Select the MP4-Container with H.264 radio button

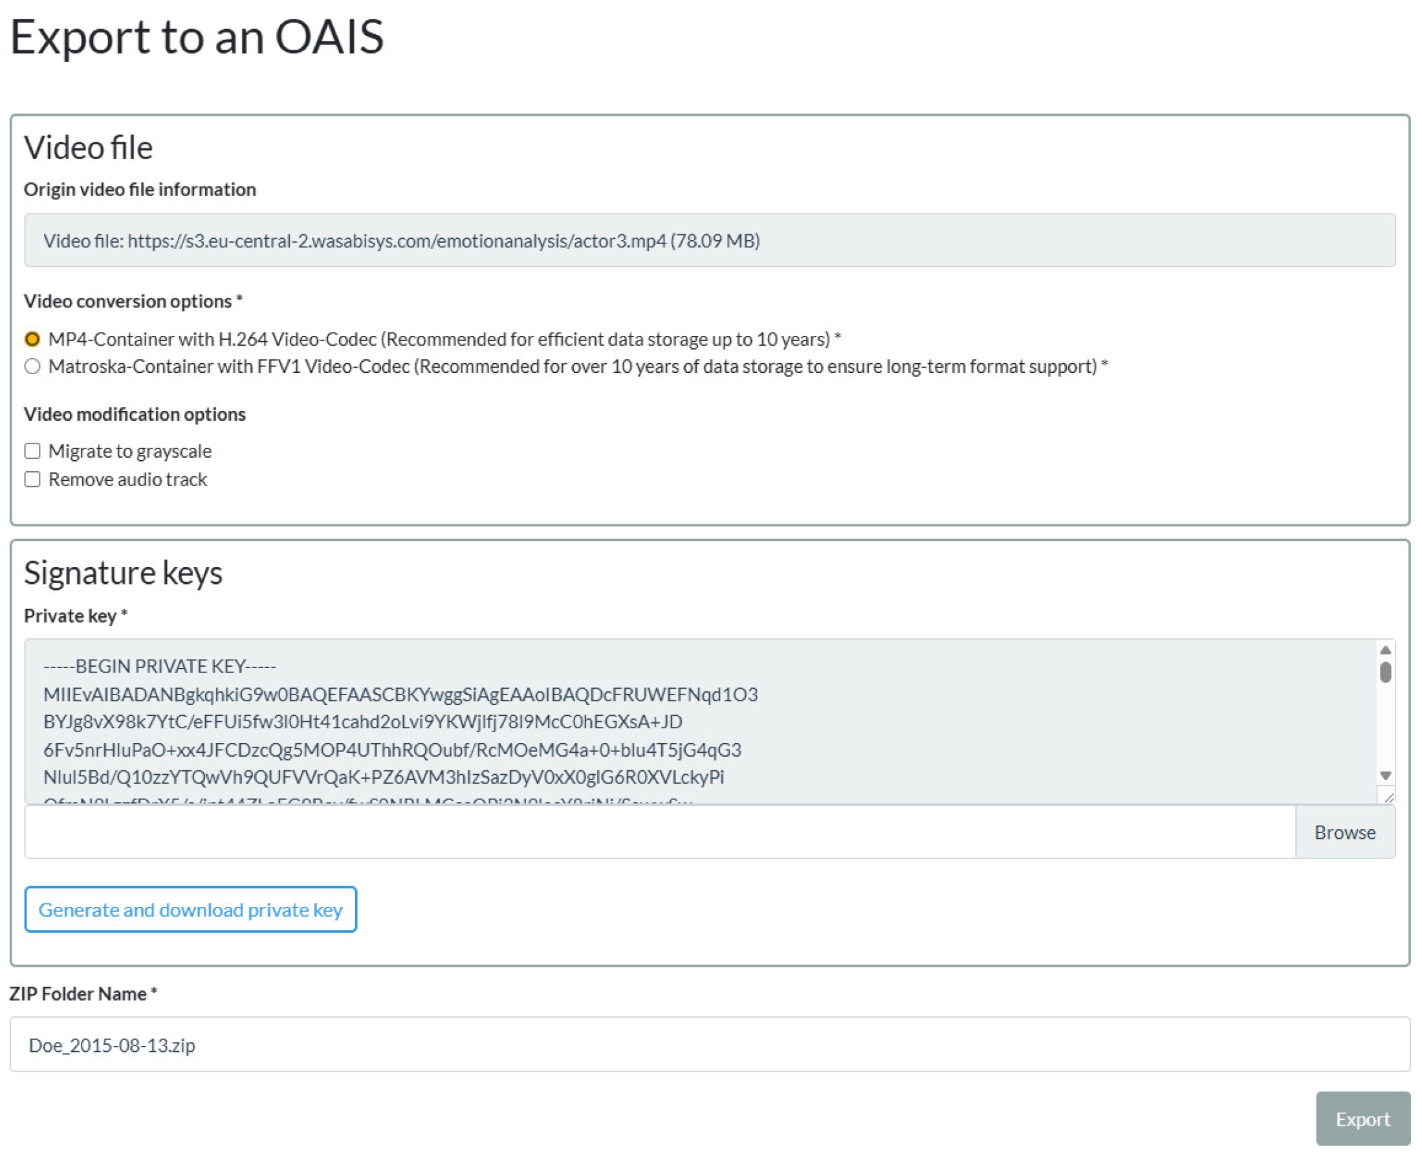pos(32,339)
